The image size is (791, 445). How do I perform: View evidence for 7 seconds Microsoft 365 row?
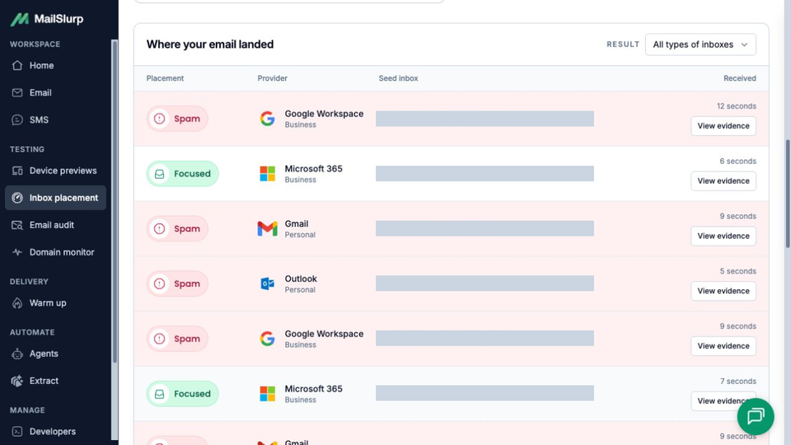723,401
